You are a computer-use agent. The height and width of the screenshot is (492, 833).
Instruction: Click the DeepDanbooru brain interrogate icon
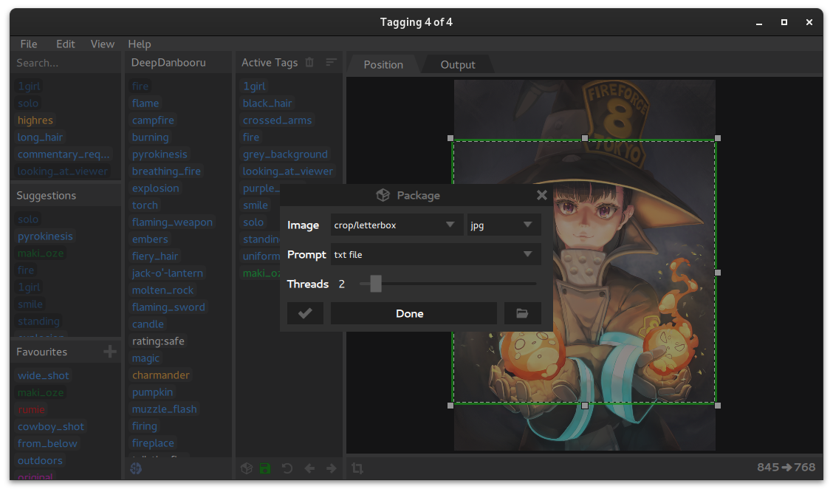click(136, 468)
